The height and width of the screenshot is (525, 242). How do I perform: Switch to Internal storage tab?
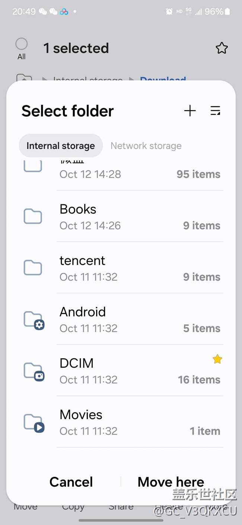[x=61, y=146]
